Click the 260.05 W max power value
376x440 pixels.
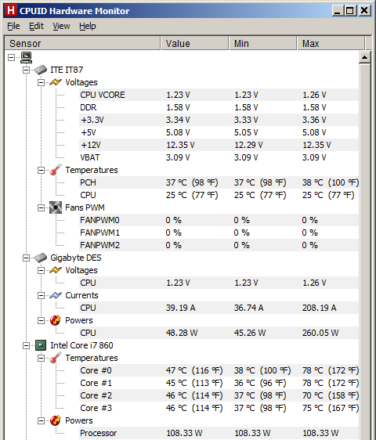point(320,333)
